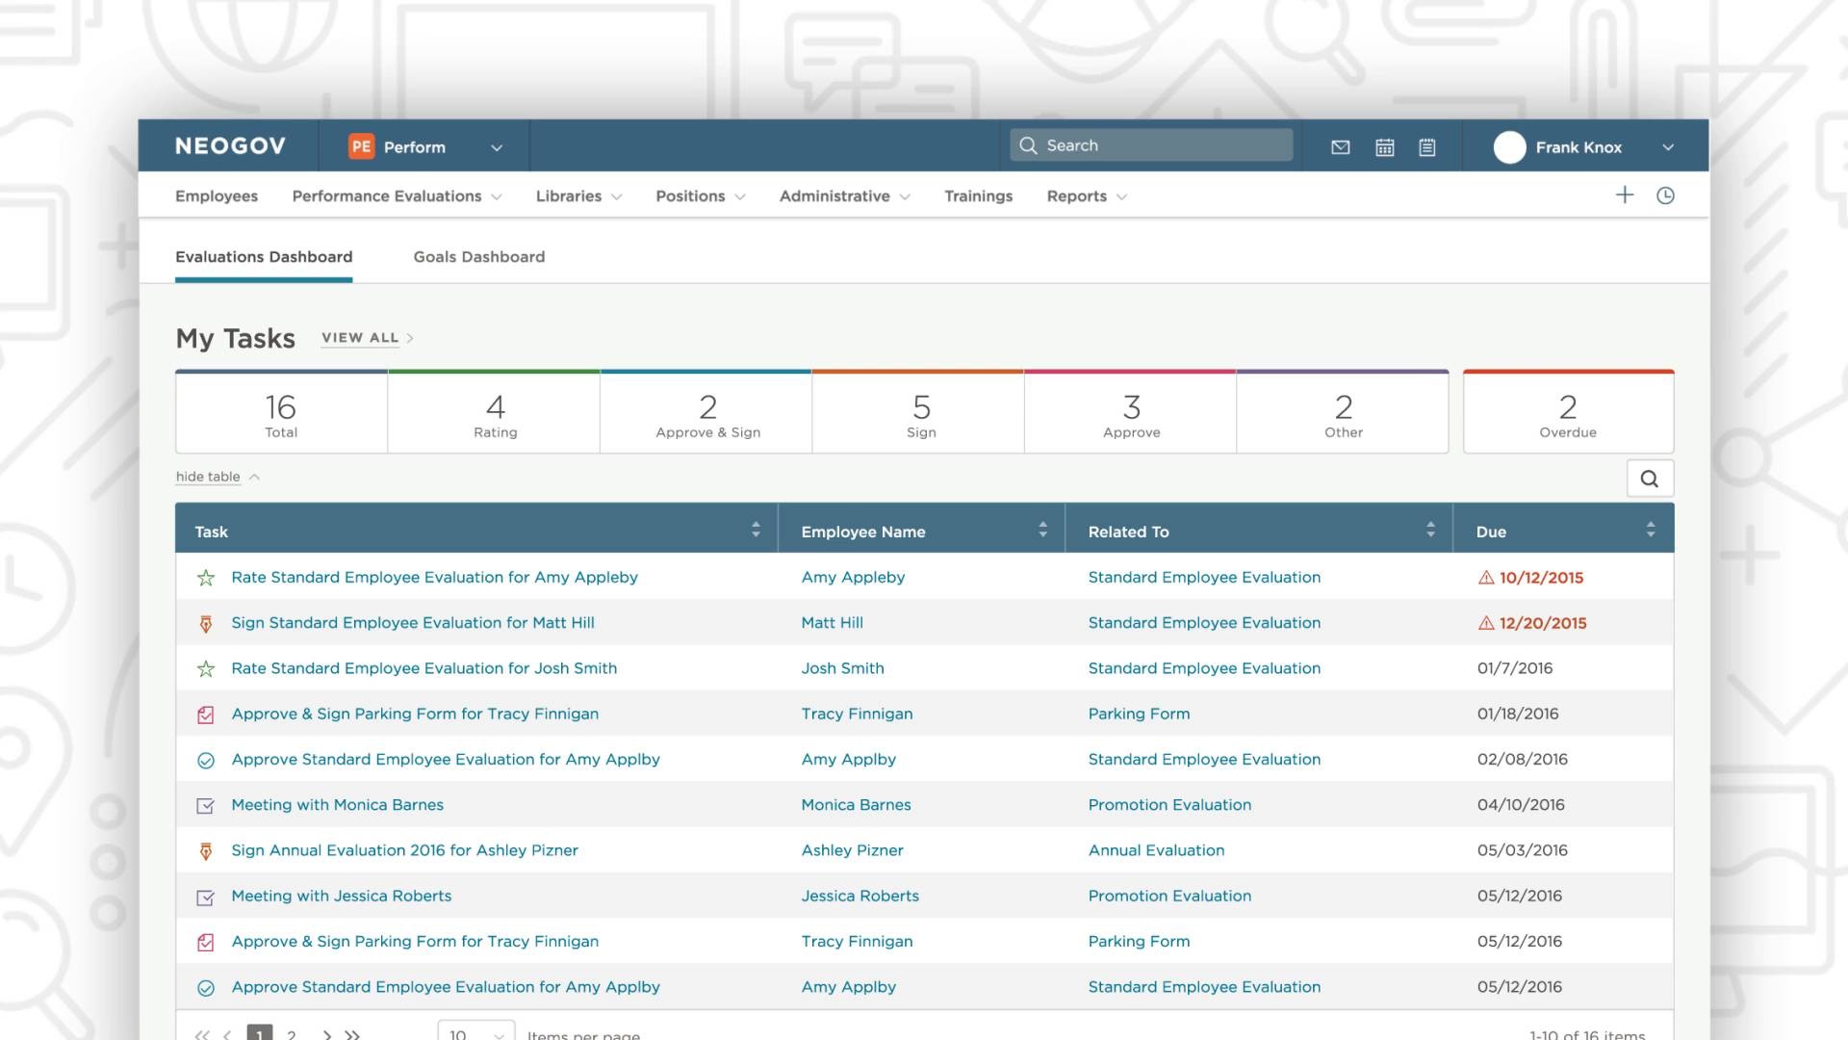This screenshot has width=1848, height=1040.
Task: Click the VIEW ALL tasks link
Action: tap(360, 338)
